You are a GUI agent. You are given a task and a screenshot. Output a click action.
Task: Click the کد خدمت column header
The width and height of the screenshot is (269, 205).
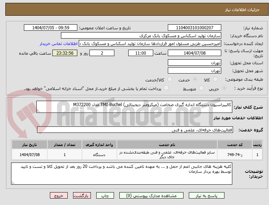[x=234, y=145]
